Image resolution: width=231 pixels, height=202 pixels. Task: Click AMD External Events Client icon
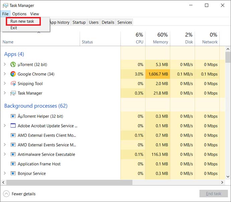tap(13, 135)
